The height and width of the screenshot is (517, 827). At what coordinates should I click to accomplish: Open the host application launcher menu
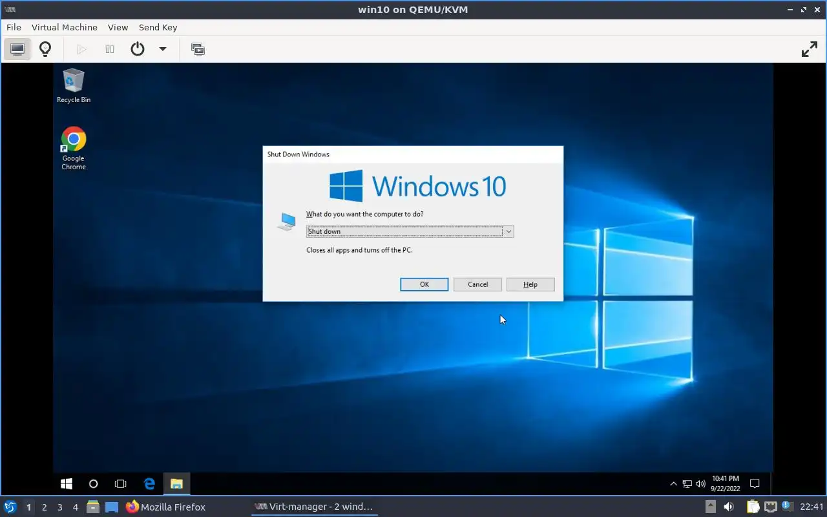tap(10, 507)
